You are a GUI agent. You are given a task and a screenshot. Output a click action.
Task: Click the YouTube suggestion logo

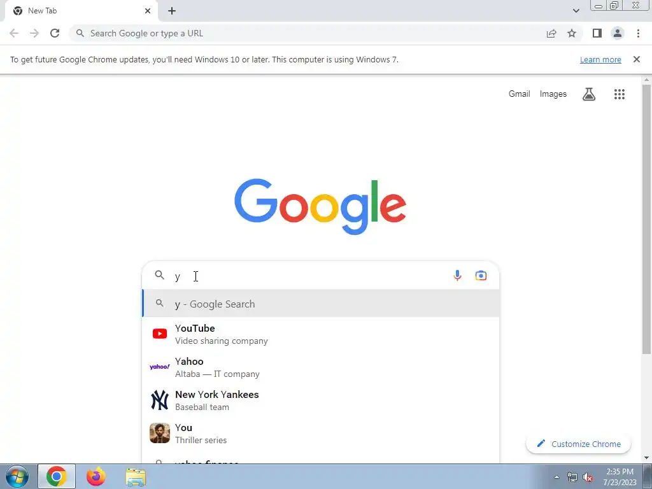[x=160, y=334]
